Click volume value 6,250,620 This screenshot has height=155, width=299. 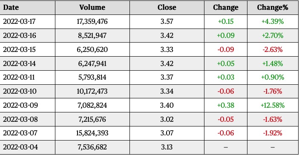pos(92,49)
